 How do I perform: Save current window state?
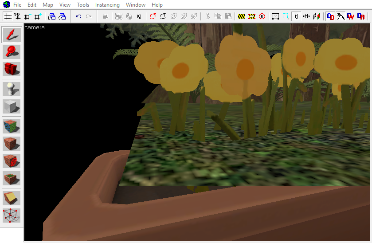pos(62,16)
